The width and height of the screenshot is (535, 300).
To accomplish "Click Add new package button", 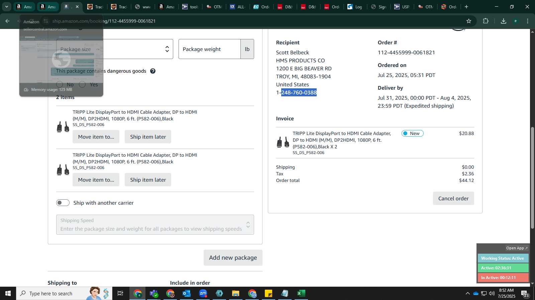I will 233,258.
